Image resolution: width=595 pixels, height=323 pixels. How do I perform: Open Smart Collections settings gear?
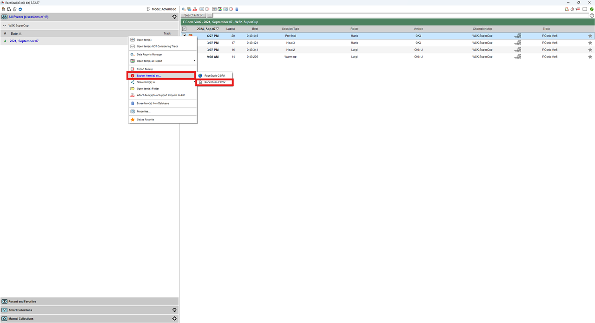[x=174, y=310]
